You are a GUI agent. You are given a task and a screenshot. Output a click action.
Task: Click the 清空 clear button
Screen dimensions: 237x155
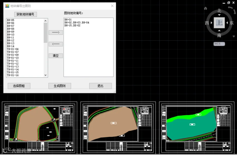[x=56, y=56]
